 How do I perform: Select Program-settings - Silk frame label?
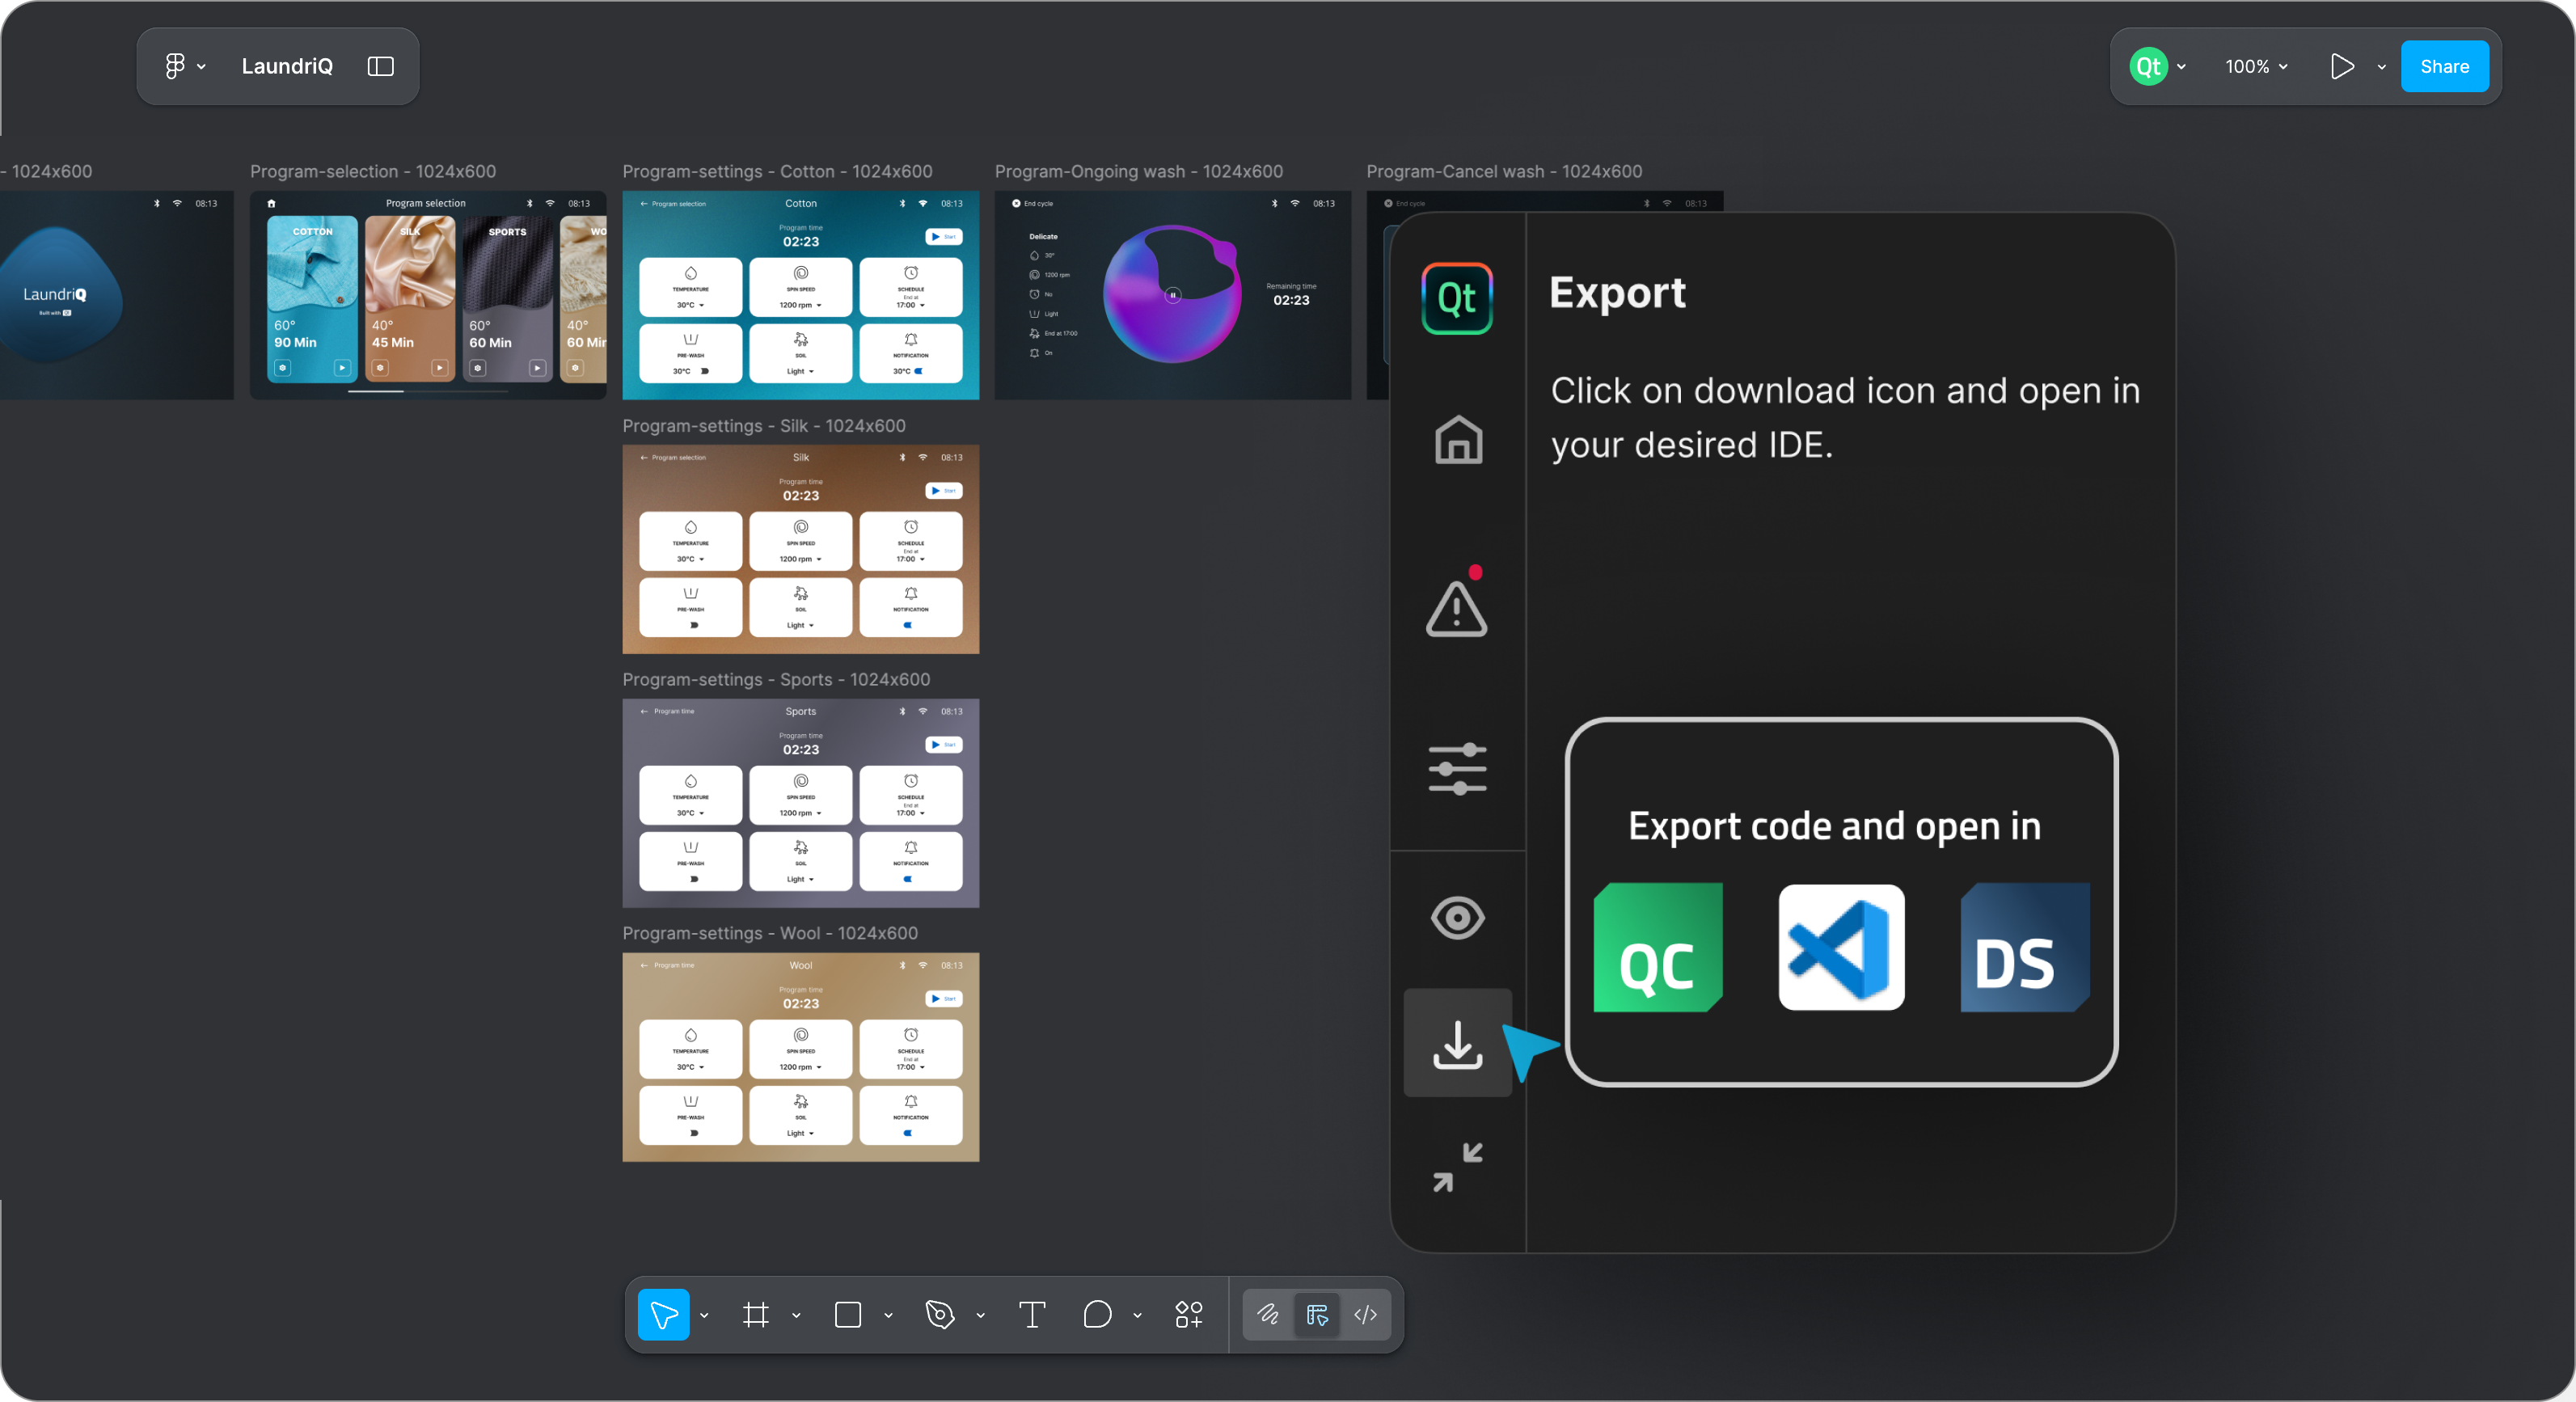pyautogui.click(x=764, y=425)
